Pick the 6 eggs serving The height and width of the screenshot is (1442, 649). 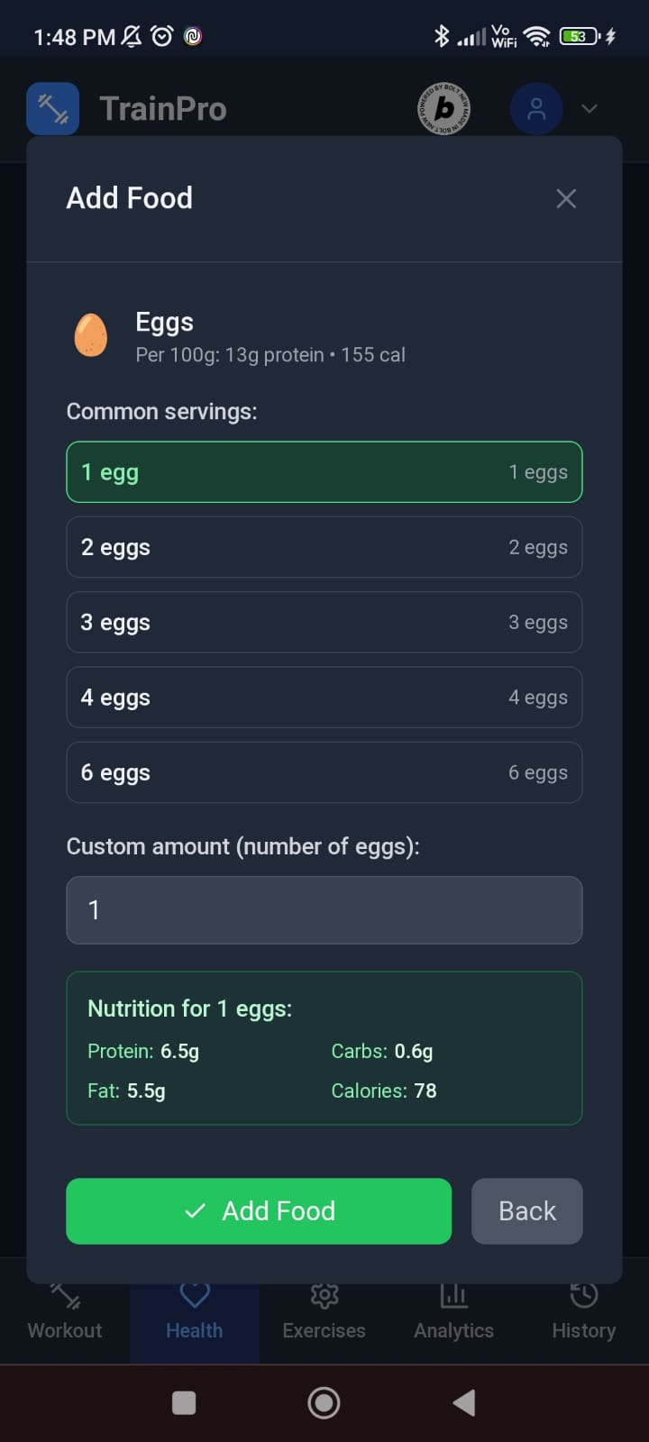324,772
